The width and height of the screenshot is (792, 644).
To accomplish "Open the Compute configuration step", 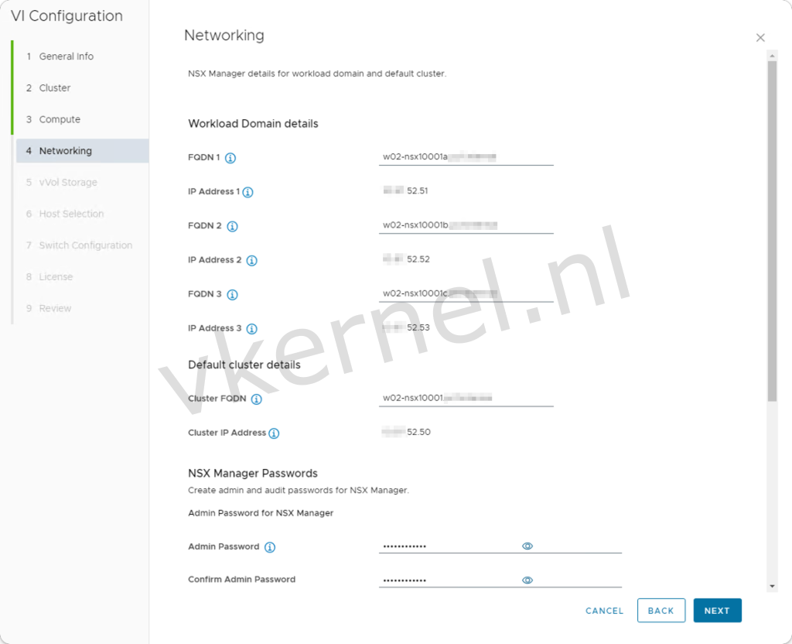I will coord(61,119).
